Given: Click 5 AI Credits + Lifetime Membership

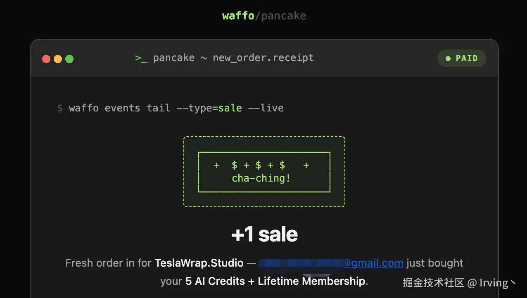Looking at the screenshot, I should tap(275, 281).
